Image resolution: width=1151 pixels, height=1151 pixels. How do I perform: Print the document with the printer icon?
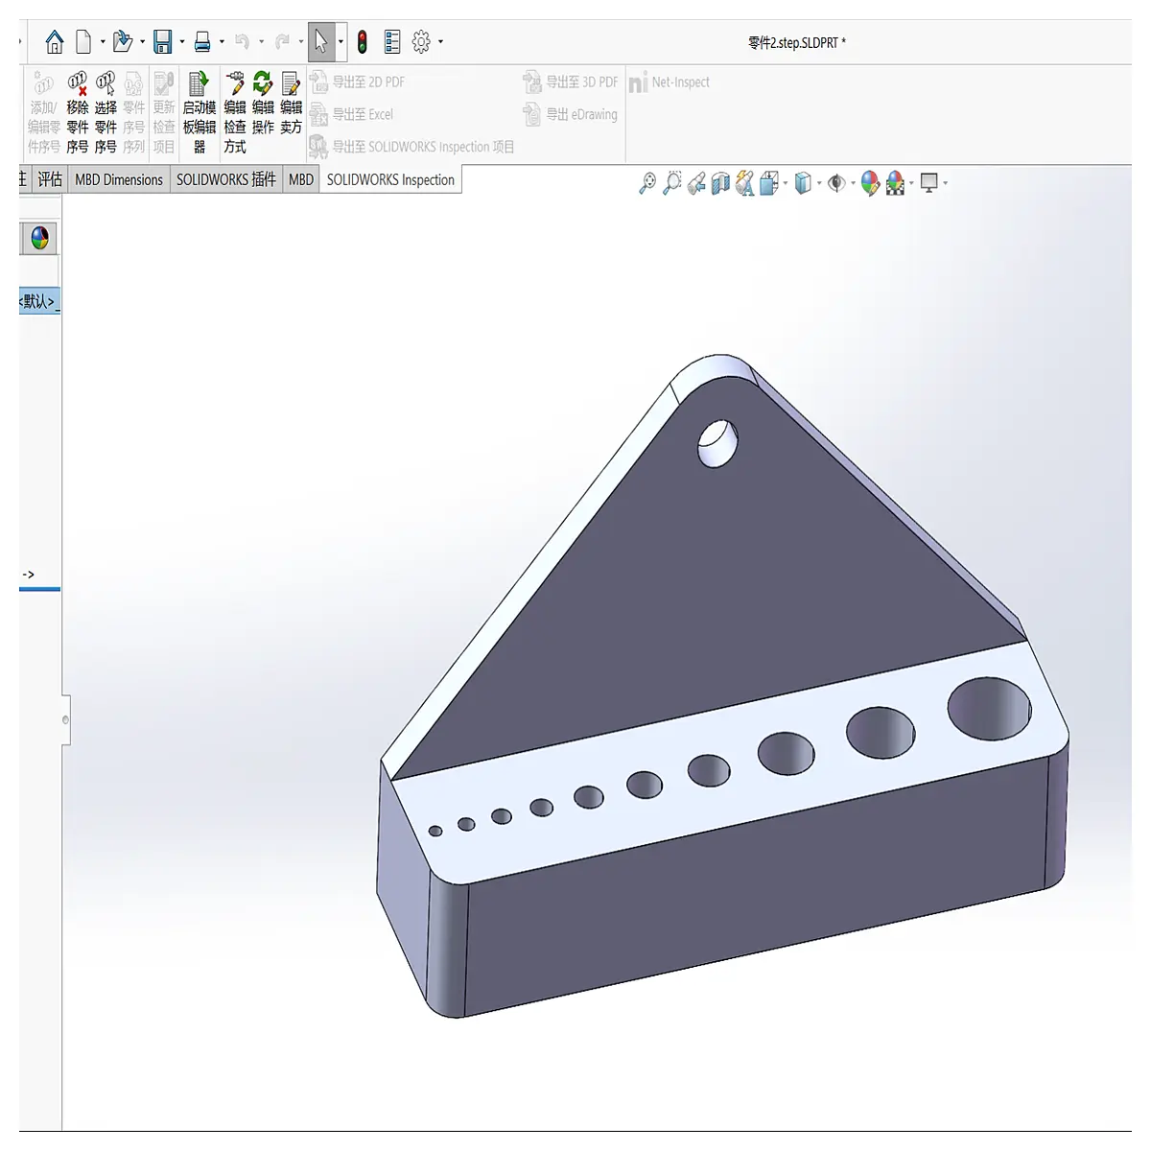pyautogui.click(x=202, y=41)
